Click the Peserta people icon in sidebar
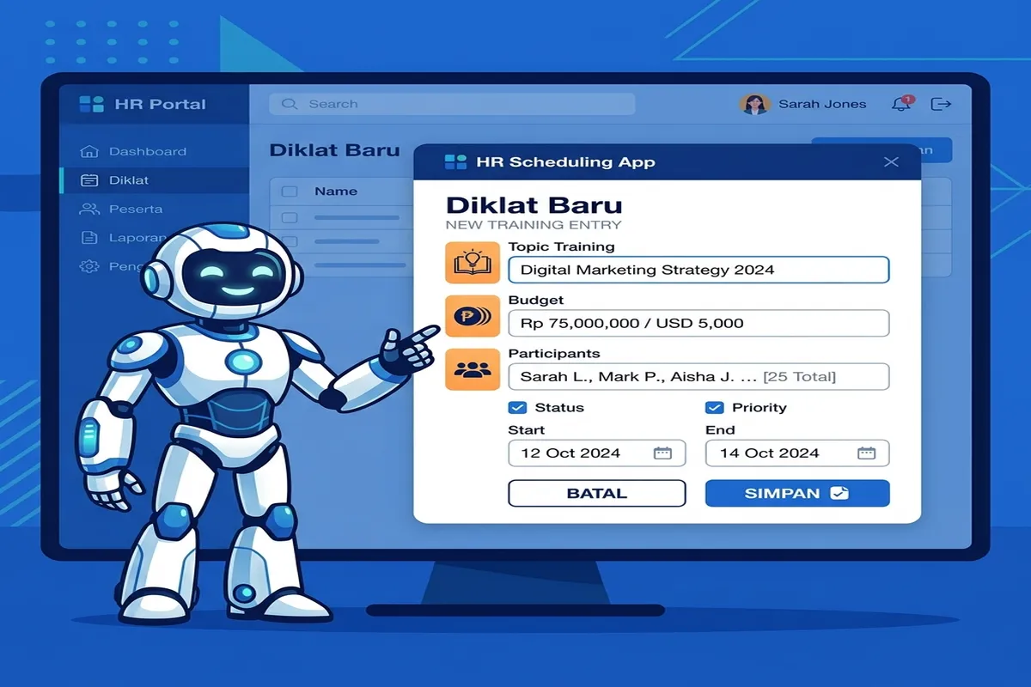The height and width of the screenshot is (687, 1031). [88, 209]
